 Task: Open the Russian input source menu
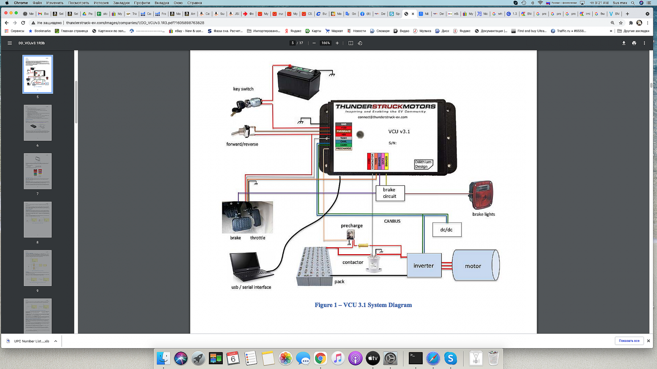561,3
